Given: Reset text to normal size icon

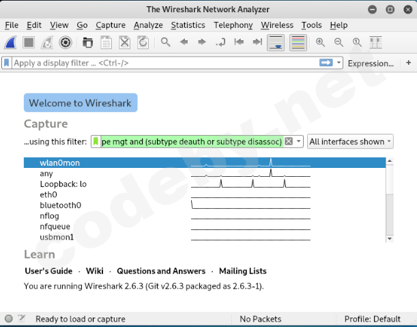Looking at the screenshot, I should pos(357,42).
